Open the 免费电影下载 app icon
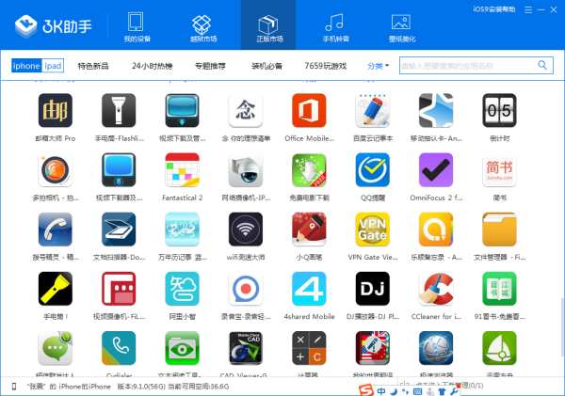The height and width of the screenshot is (396, 565). [309, 169]
